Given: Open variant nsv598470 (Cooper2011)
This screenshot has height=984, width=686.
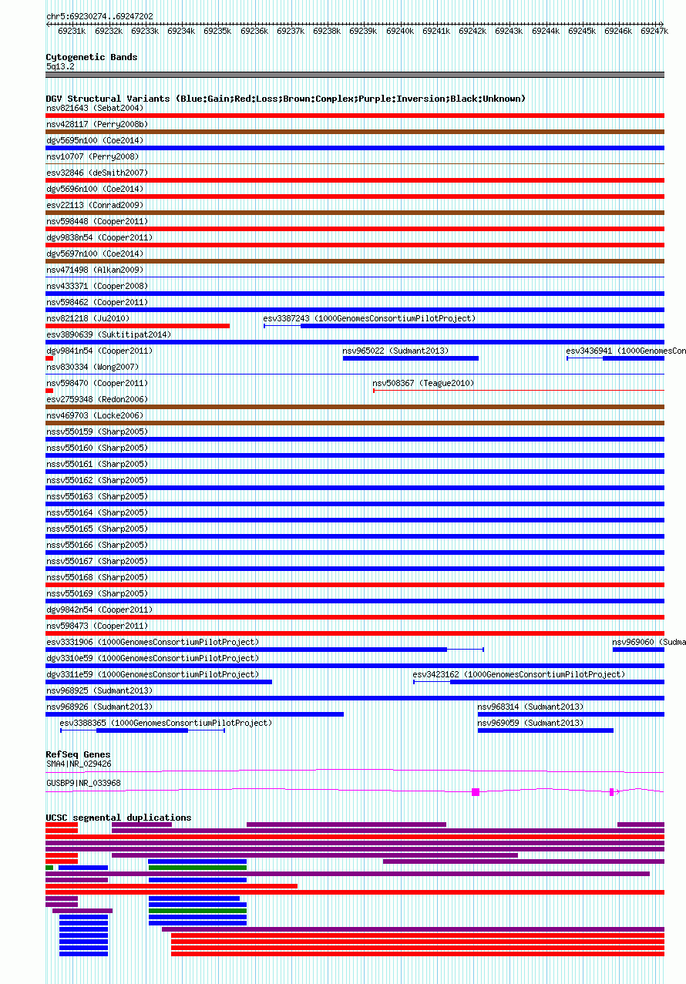Looking at the screenshot, I should click(97, 383).
